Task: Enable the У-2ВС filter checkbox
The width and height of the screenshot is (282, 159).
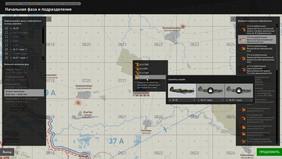Action: [x=6, y=45]
